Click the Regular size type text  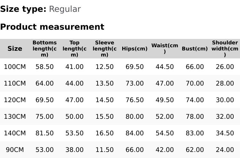pos(65,9)
